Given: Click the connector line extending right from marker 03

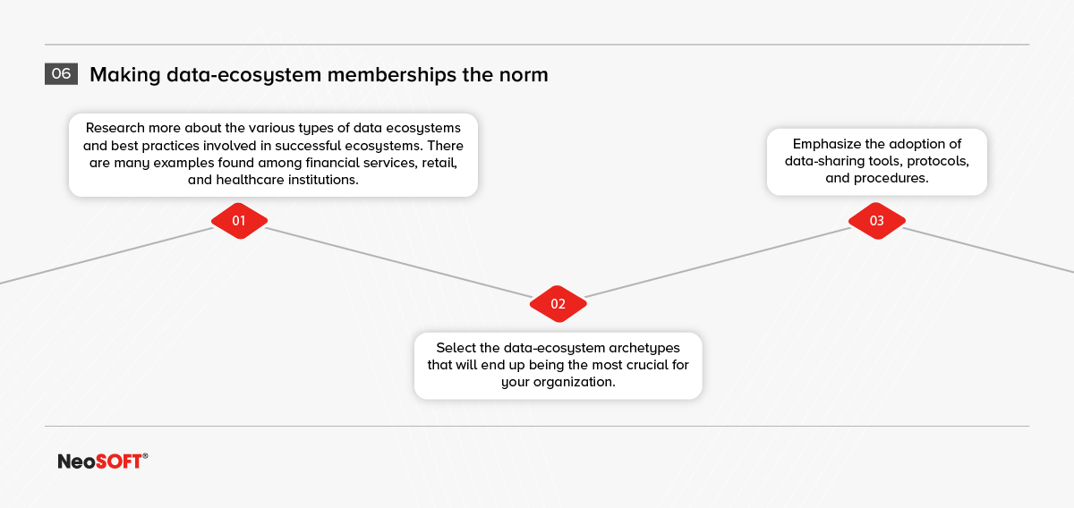Looking at the screenshot, I should pos(988,249).
